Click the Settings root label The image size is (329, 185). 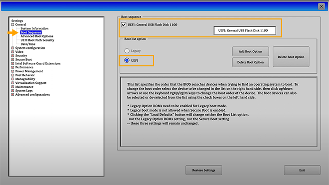pos(17,20)
